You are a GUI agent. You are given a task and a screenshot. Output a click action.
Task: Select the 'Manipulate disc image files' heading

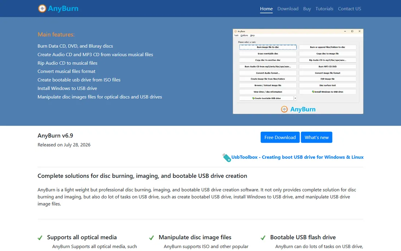point(195,238)
